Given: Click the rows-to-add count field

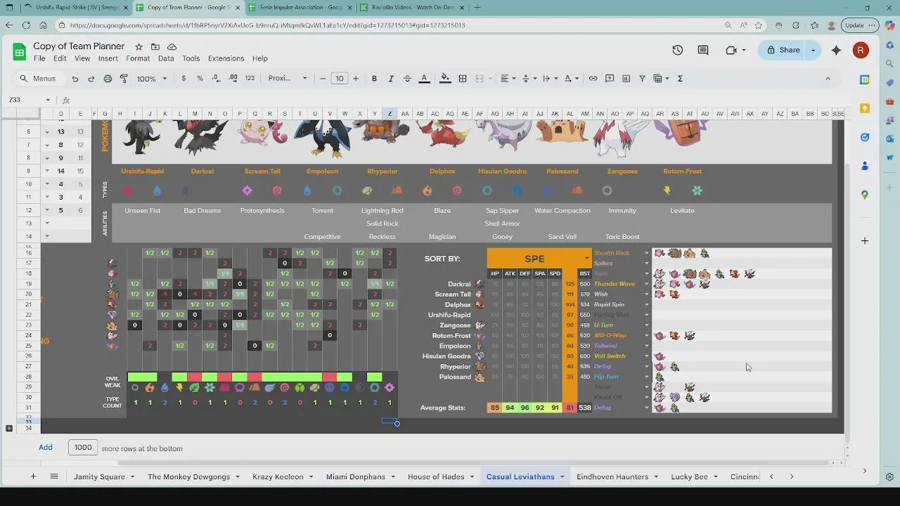Looking at the screenshot, I should pos(83,448).
